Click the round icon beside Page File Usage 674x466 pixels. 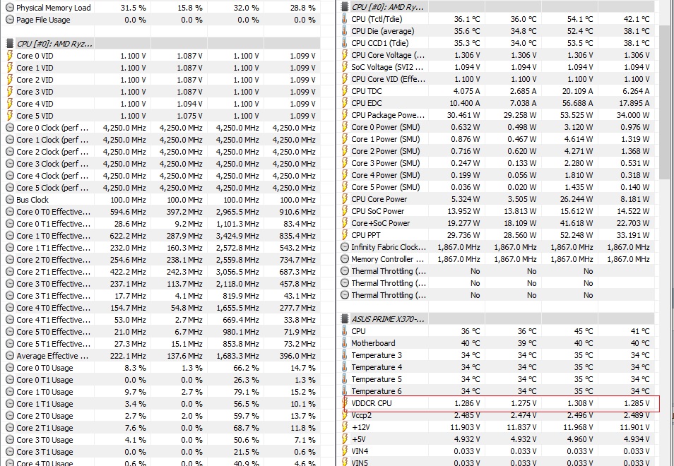click(x=9, y=20)
